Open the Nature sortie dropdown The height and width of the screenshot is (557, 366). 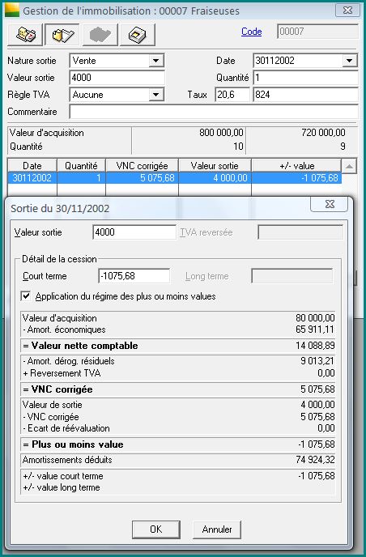point(156,61)
